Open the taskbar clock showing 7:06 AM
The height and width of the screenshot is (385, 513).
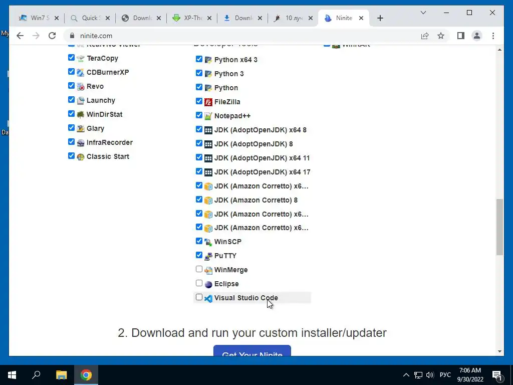tap(470, 375)
